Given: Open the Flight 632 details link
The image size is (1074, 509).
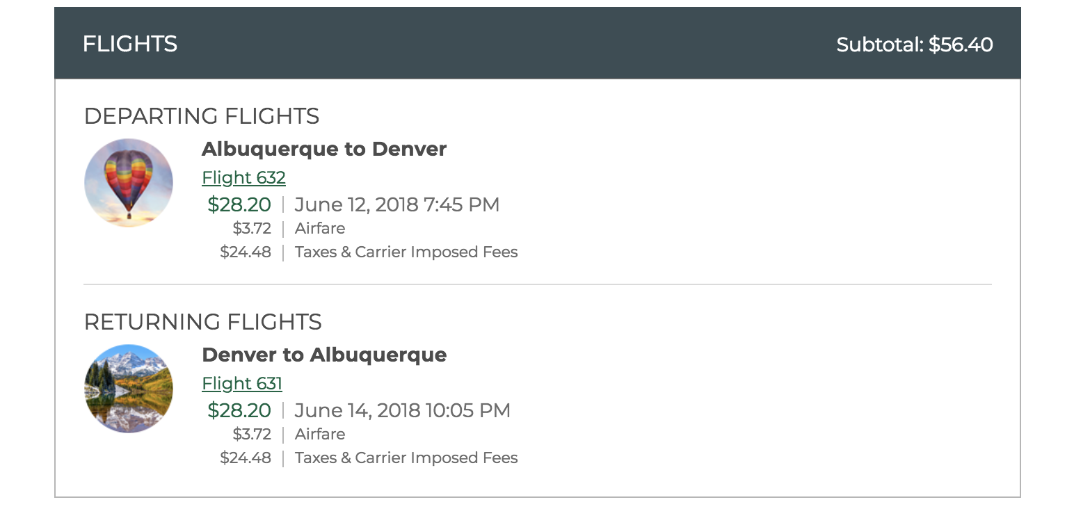Looking at the screenshot, I should tap(243, 177).
